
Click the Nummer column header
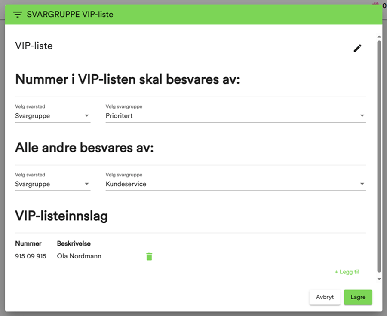coord(28,243)
